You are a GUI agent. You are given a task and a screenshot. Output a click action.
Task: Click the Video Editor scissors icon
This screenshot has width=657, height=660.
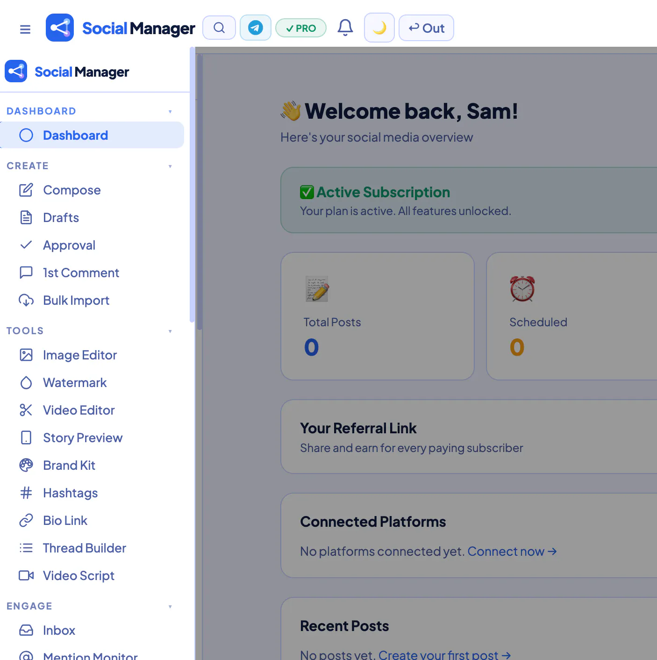tap(26, 410)
